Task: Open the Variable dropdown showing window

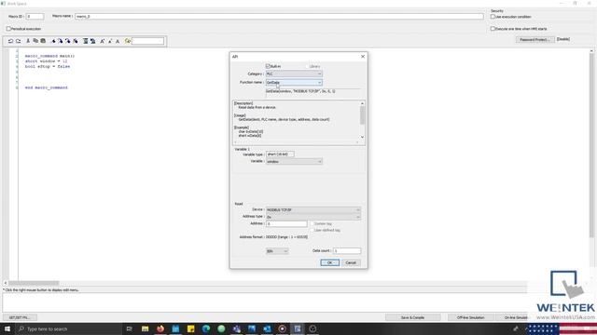Action: pyautogui.click(x=294, y=161)
